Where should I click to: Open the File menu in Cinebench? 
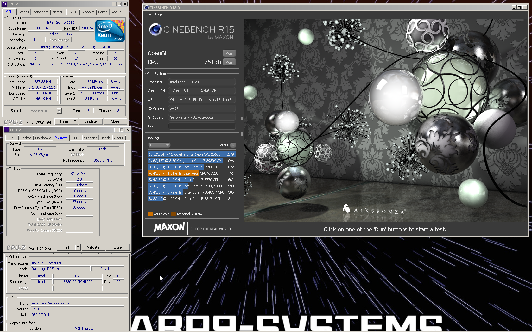coord(148,14)
